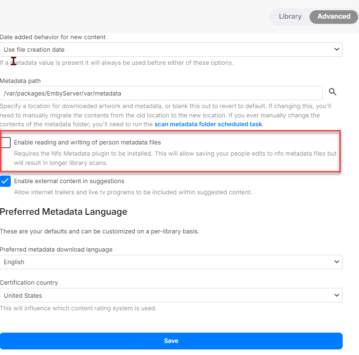The height and width of the screenshot is (355, 359).
Task: Browse for metadata path with search icon
Action: tap(332, 92)
